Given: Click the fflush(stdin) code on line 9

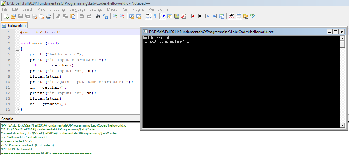Looking at the screenshot, I should coord(47,76).
